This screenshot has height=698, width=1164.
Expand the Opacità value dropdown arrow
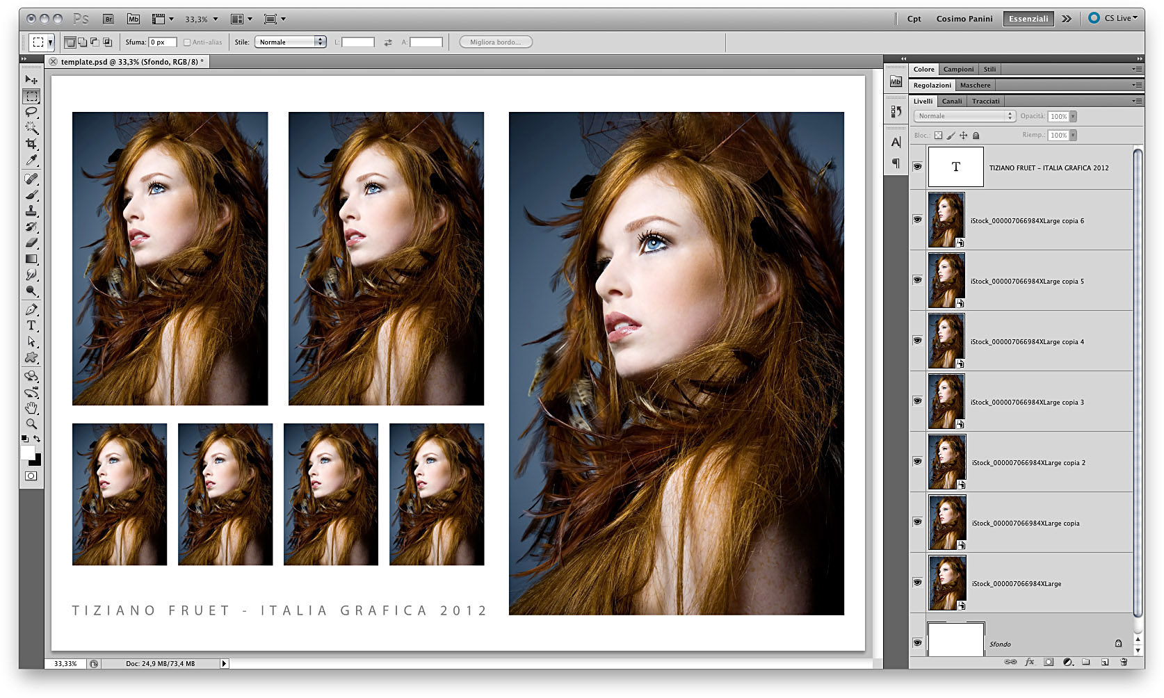[x=1073, y=117]
